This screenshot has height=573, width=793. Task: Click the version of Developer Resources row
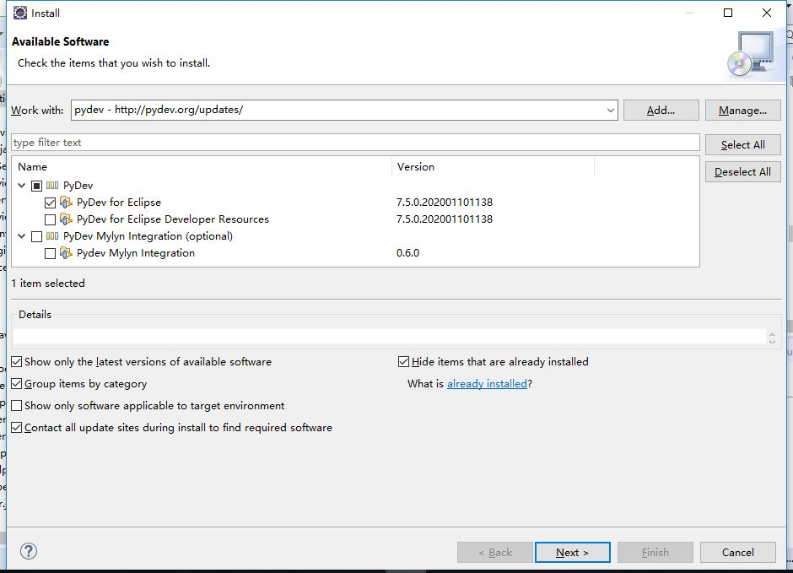click(x=445, y=219)
